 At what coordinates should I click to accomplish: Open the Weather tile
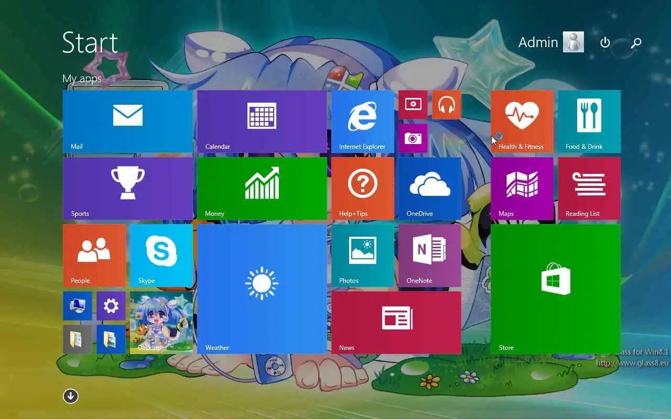click(x=262, y=289)
